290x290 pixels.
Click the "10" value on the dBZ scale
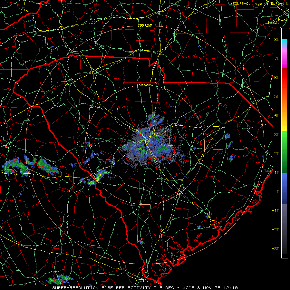277,173
